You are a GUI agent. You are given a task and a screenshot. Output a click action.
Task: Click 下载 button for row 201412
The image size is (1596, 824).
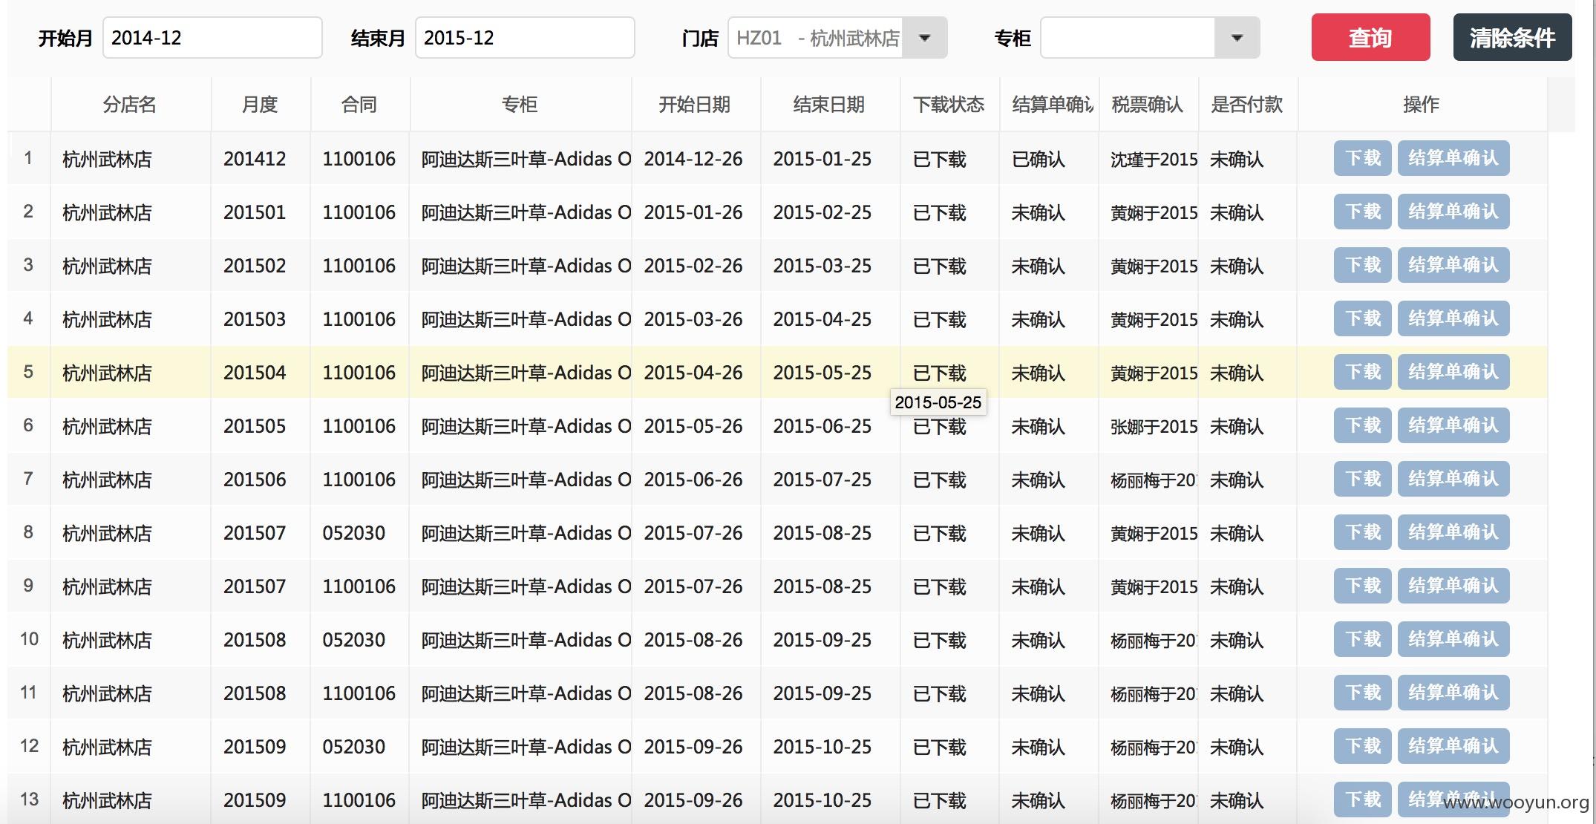(1363, 158)
